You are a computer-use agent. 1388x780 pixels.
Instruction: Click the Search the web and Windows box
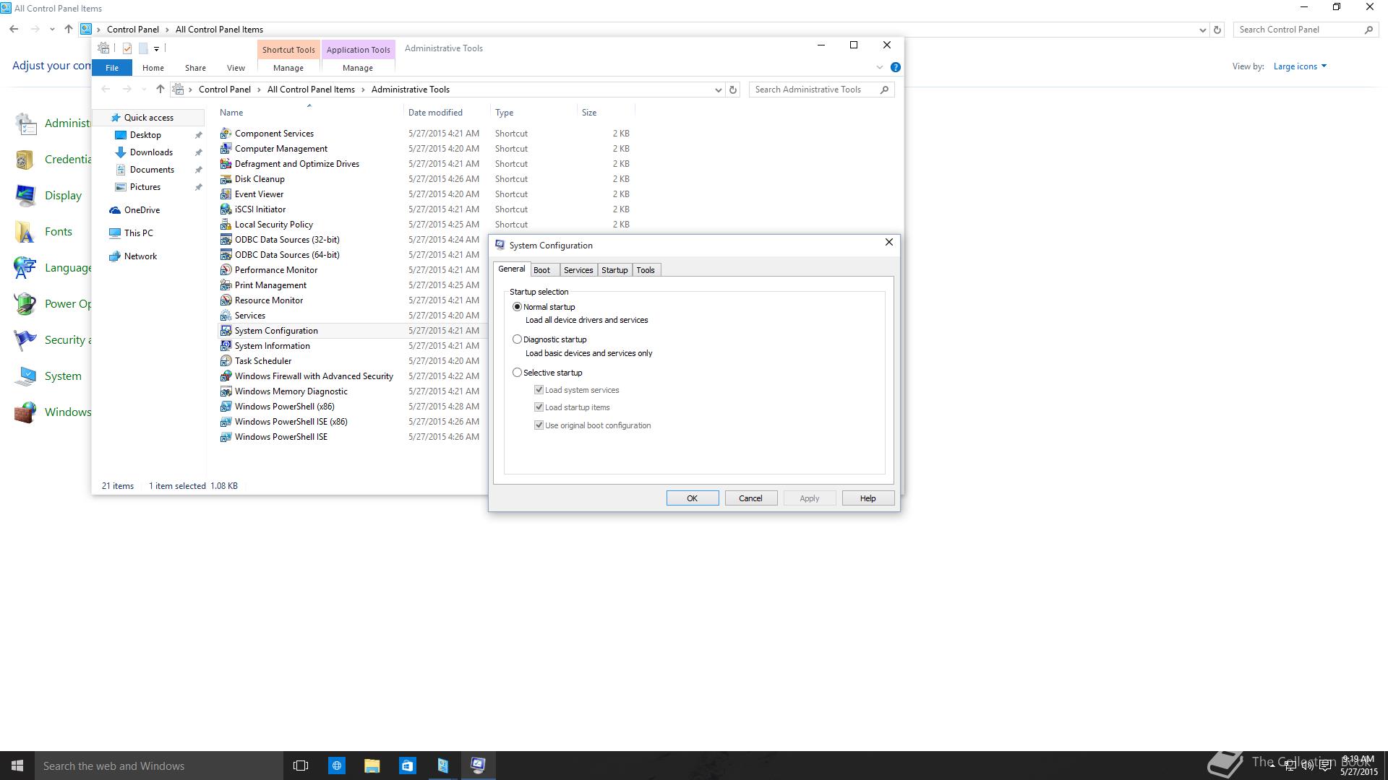pyautogui.click(x=159, y=766)
